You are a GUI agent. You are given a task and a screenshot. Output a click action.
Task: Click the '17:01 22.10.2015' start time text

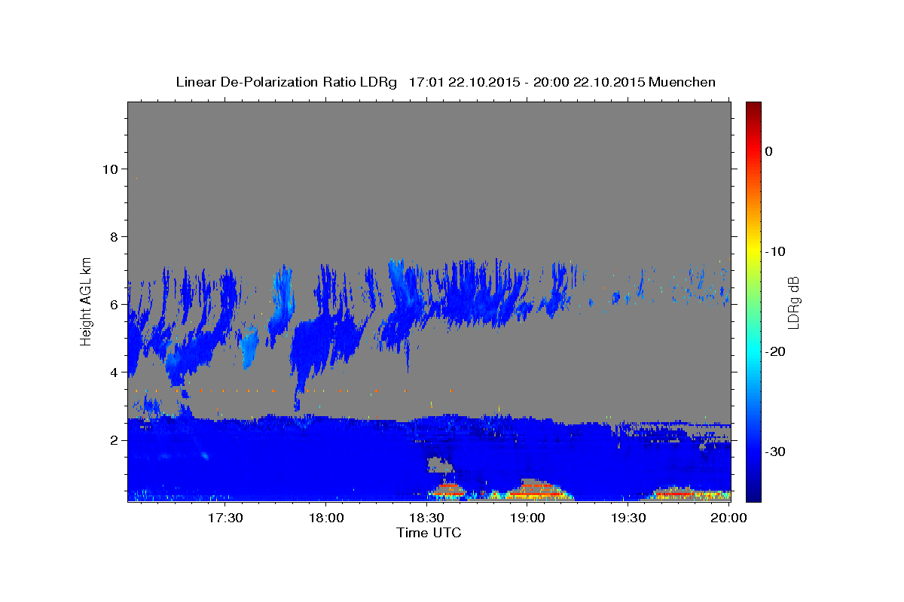click(464, 82)
